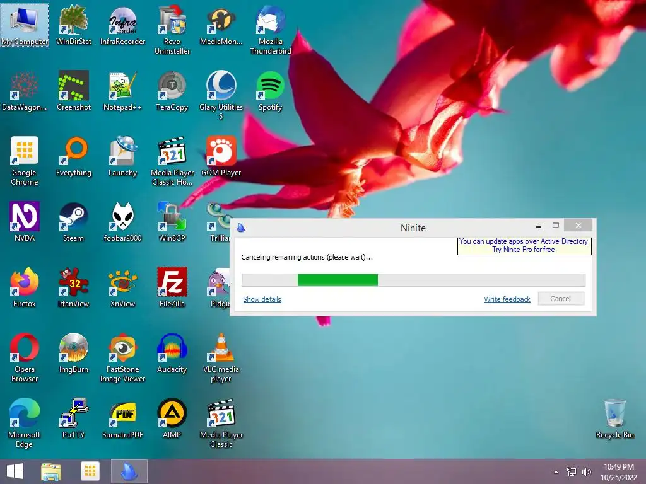646x484 pixels.
Task: Select the Opera Browser icon
Action: [x=25, y=357]
